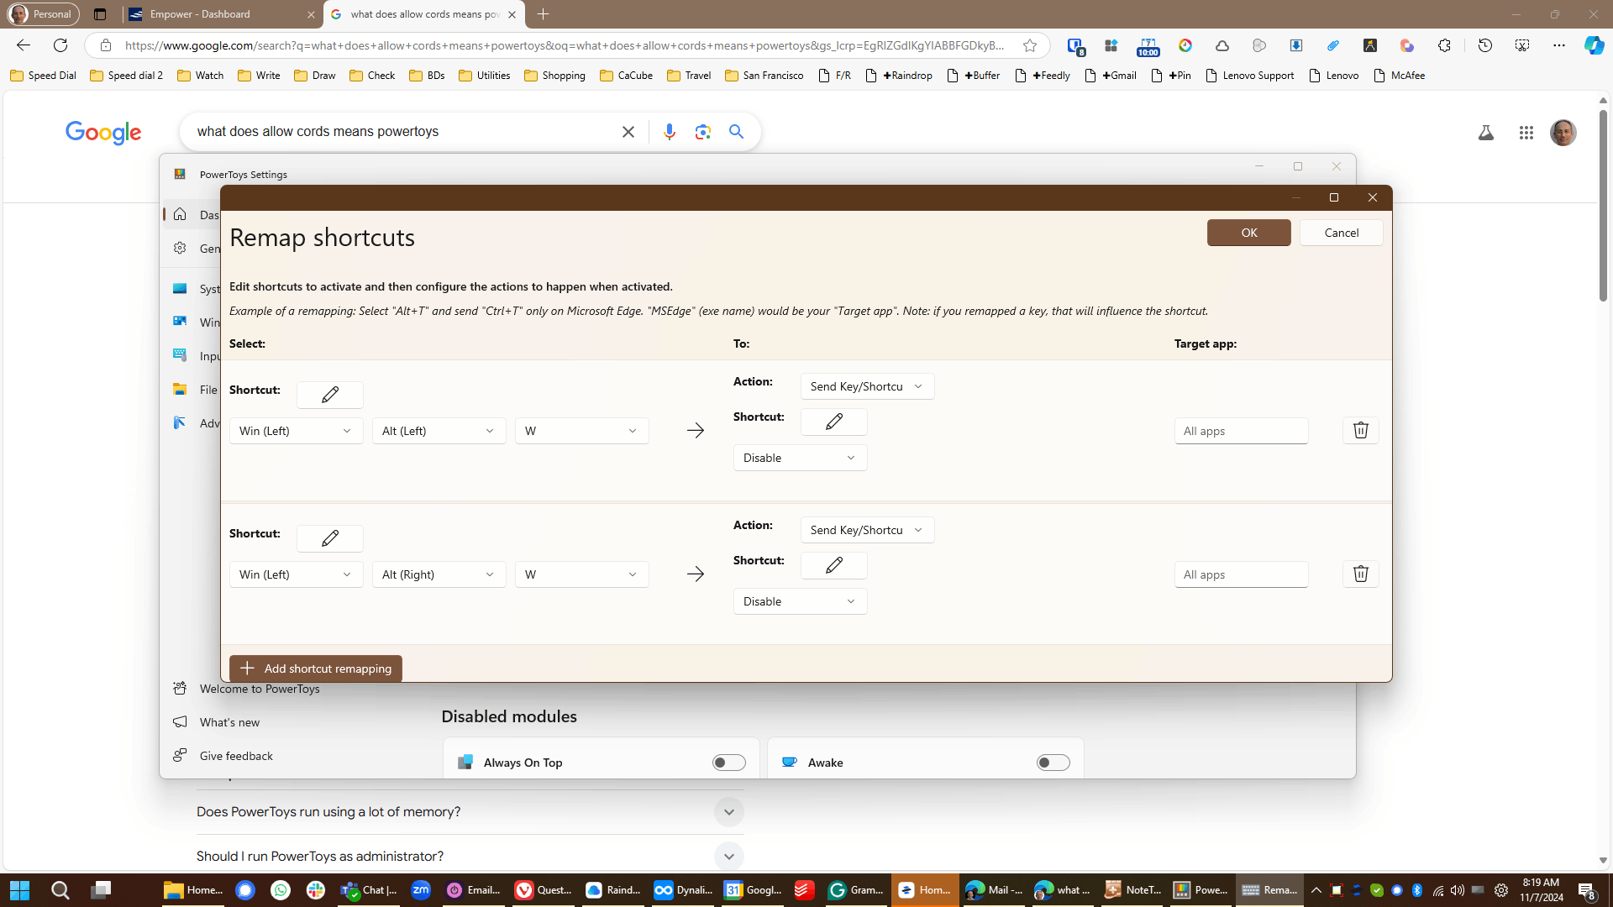The image size is (1613, 907).
Task: Delete the second shortcut remapping via trash icon
Action: [x=1360, y=574]
